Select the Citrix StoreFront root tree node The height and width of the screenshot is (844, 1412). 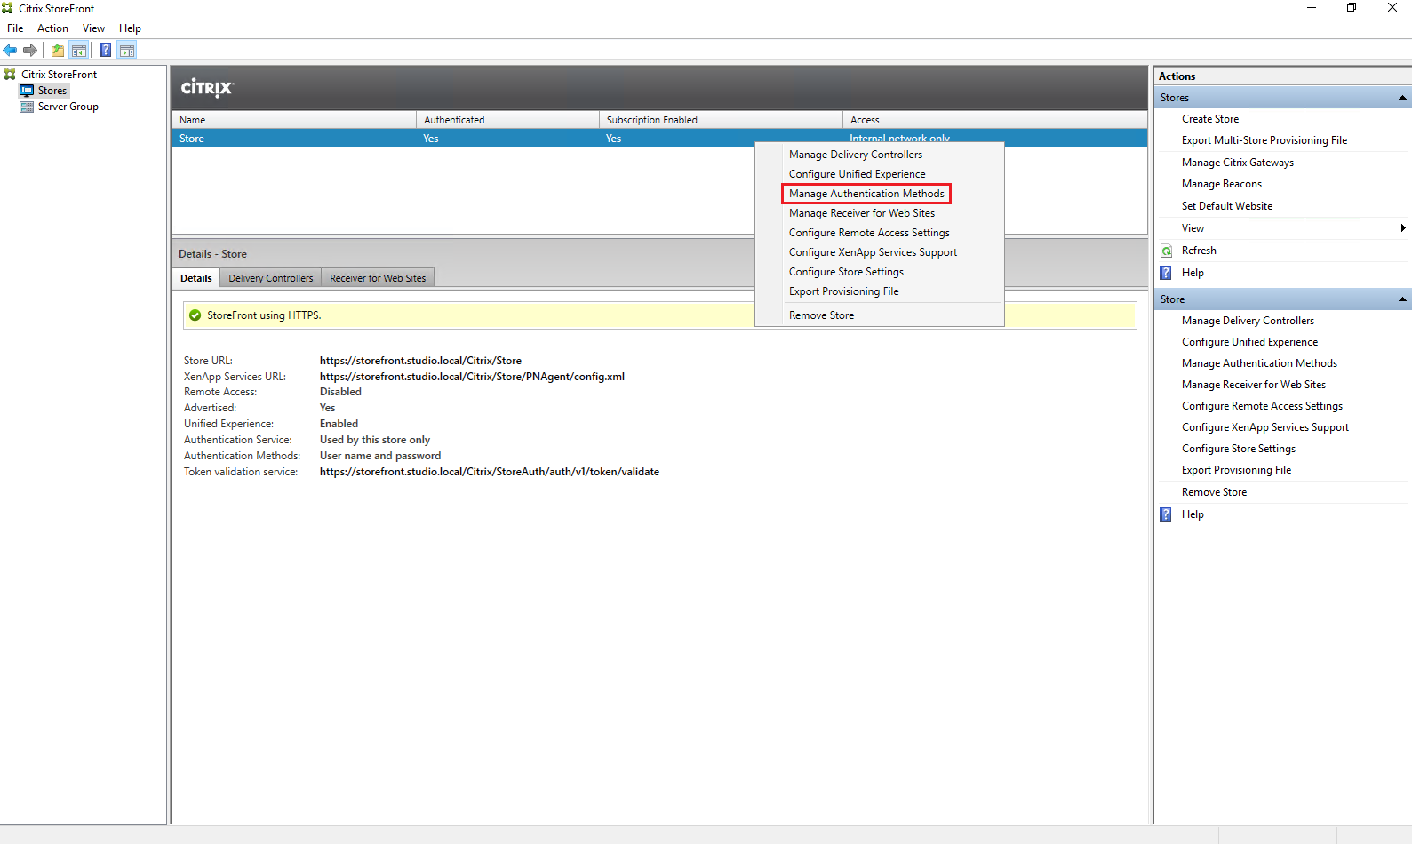[59, 75]
